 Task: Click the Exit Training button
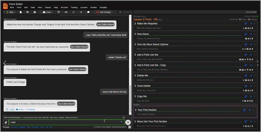click(103, 12)
